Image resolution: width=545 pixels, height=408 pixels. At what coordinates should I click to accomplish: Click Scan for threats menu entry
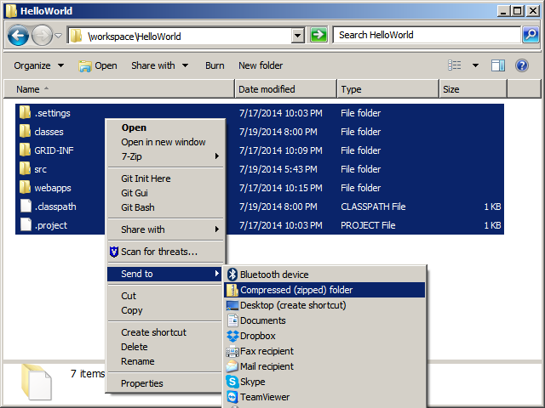coord(158,252)
